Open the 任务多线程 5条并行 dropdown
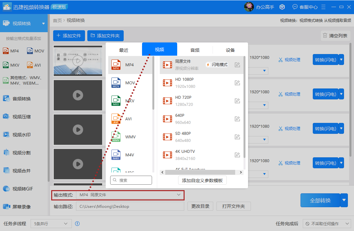Screen dimensions: 354x231 pyautogui.click(x=51, y=224)
